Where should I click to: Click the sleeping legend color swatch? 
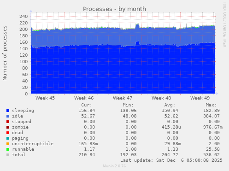point(8,111)
